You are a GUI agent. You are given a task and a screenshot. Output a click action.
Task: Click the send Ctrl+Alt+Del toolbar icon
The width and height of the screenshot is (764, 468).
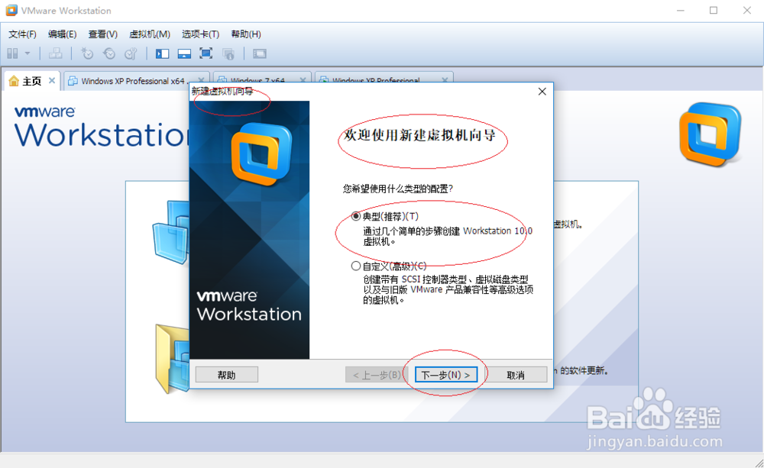point(55,53)
